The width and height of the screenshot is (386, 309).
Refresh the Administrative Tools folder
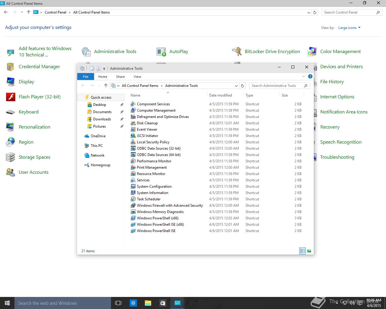(242, 86)
